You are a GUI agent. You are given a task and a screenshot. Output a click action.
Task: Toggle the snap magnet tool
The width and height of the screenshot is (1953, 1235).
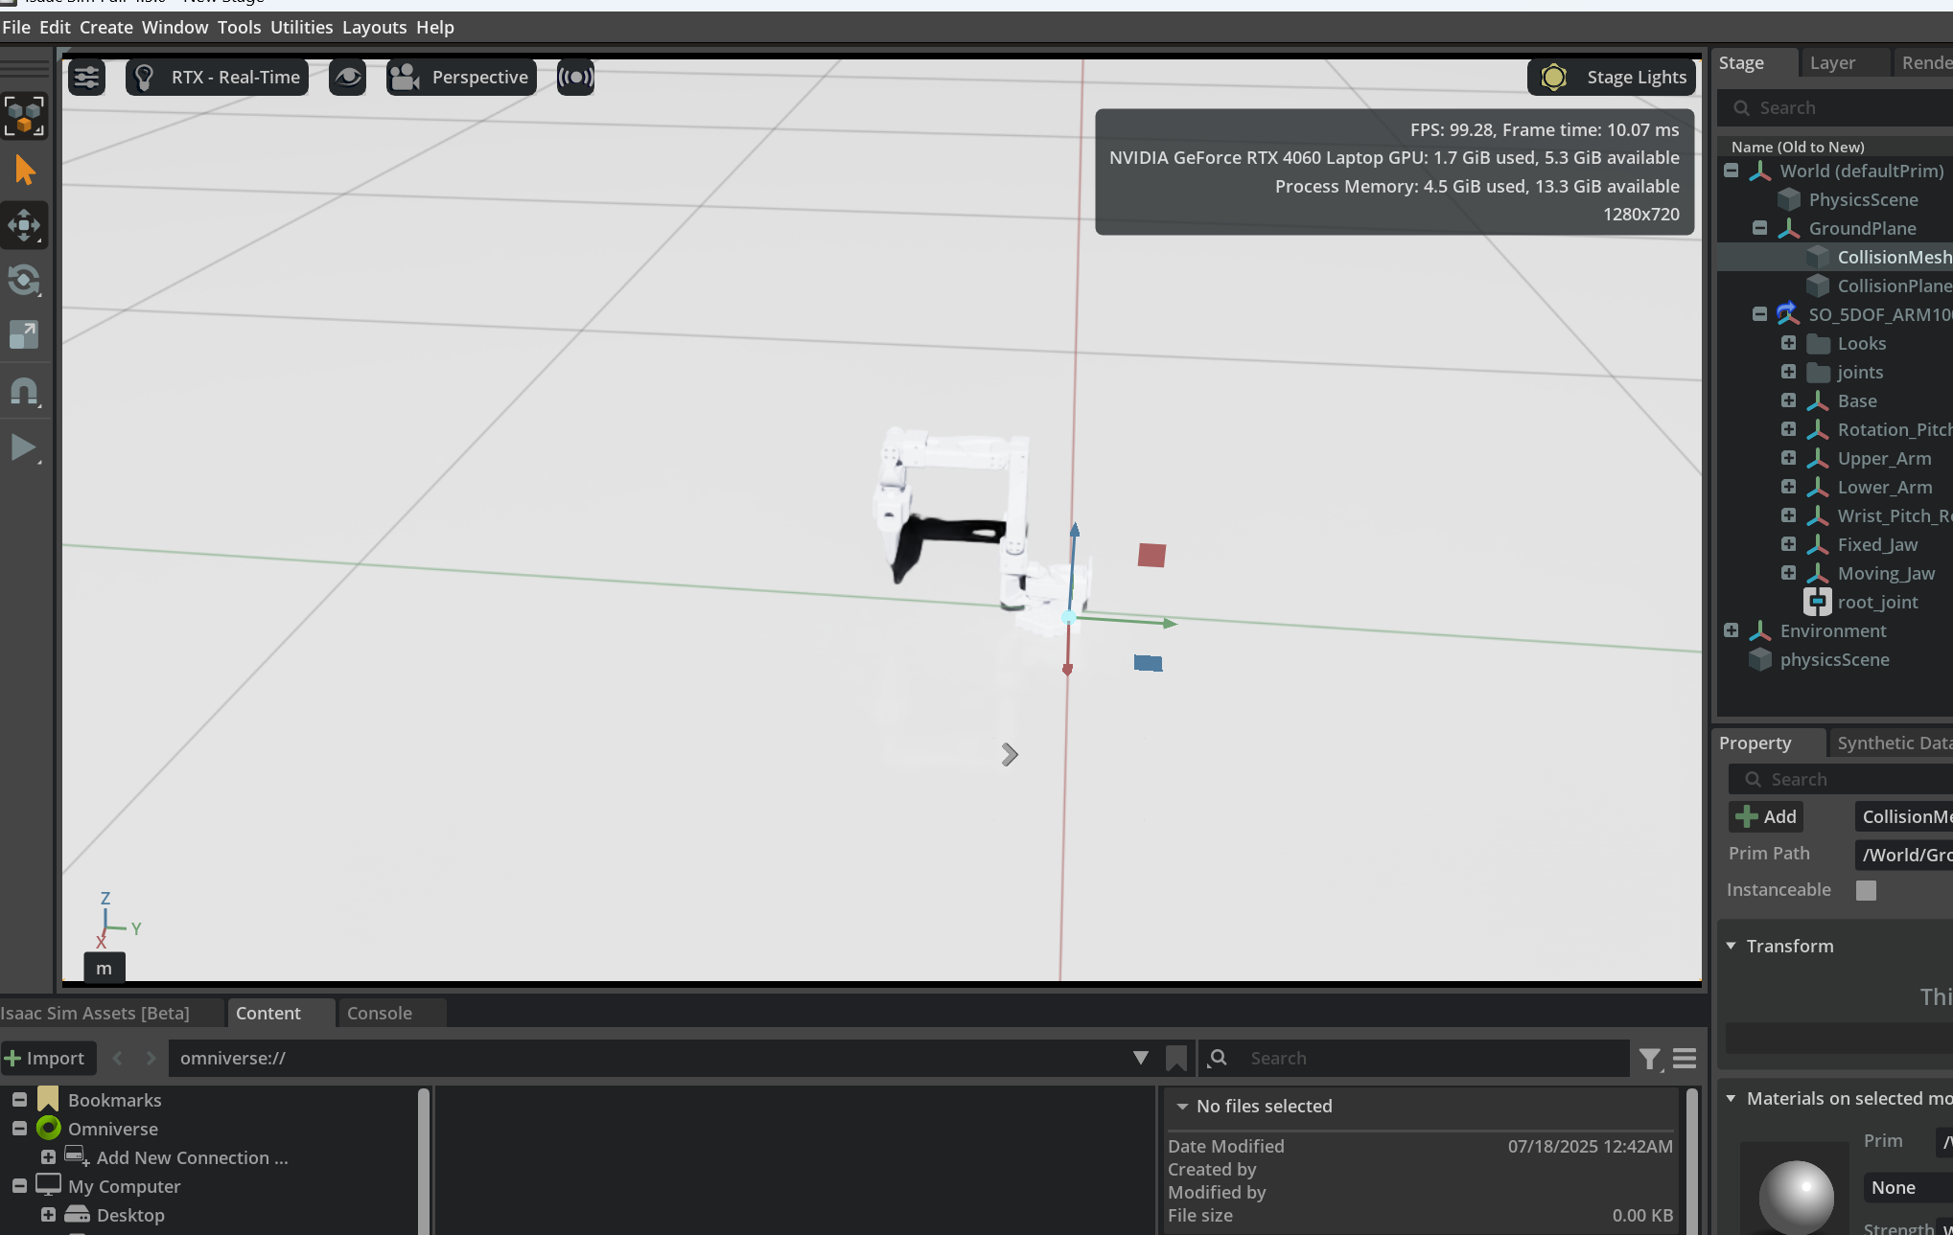pyautogui.click(x=24, y=391)
